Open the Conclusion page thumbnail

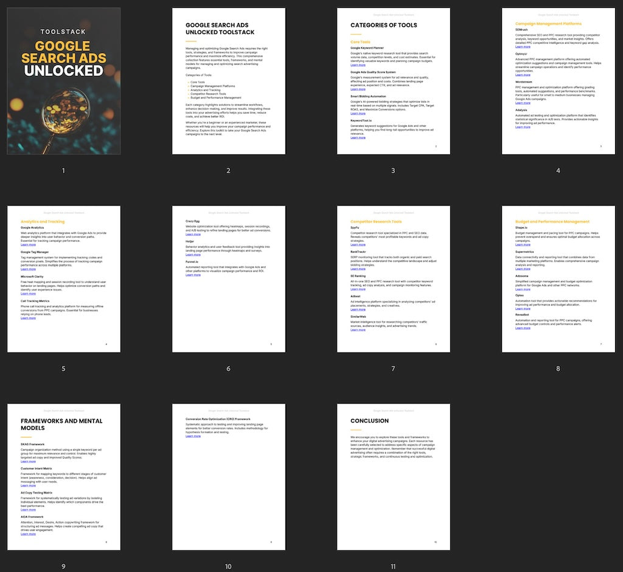click(x=393, y=477)
